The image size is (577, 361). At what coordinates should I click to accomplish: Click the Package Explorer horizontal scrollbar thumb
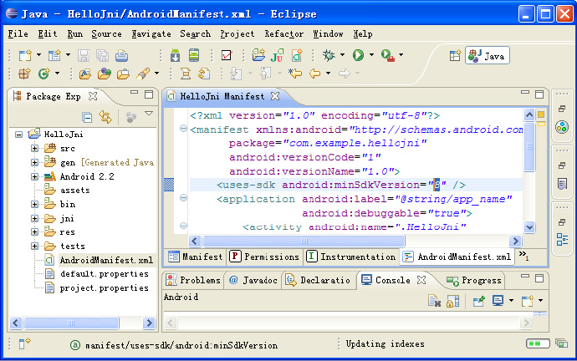point(71,323)
